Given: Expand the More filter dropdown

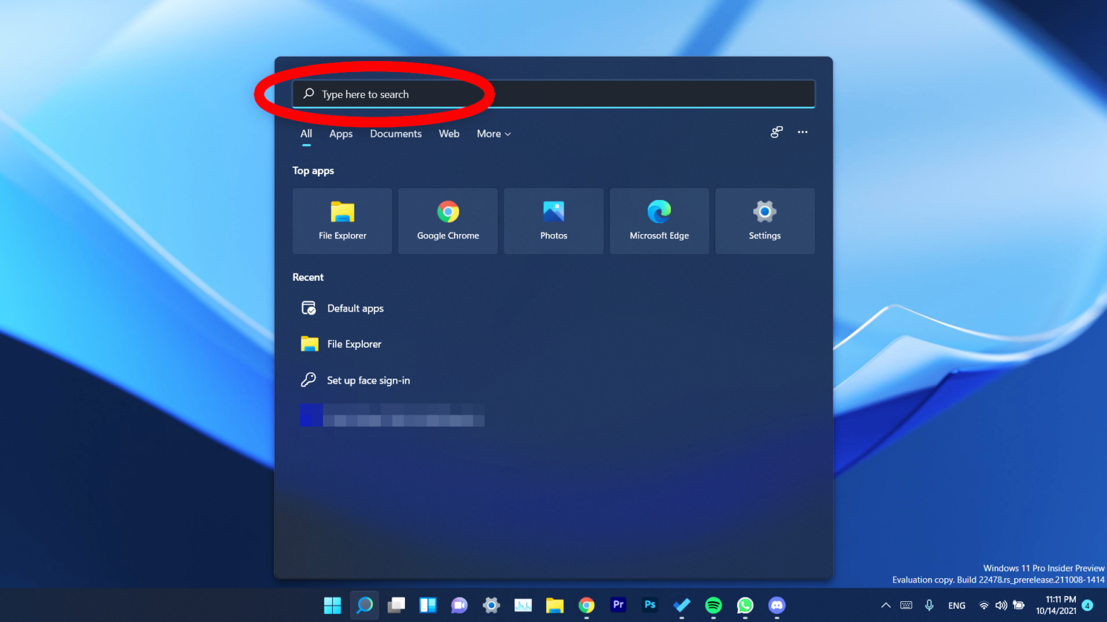Looking at the screenshot, I should click(x=494, y=134).
